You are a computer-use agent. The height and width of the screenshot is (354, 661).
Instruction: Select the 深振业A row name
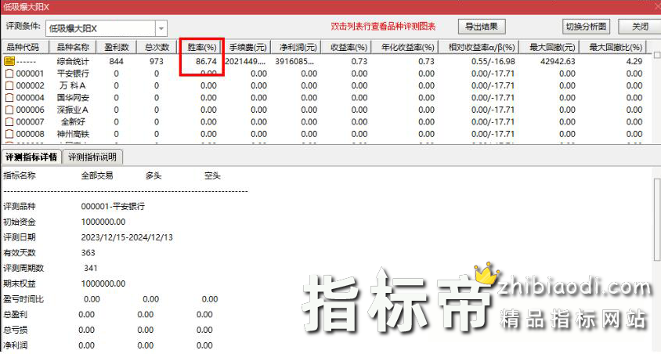[x=73, y=110]
